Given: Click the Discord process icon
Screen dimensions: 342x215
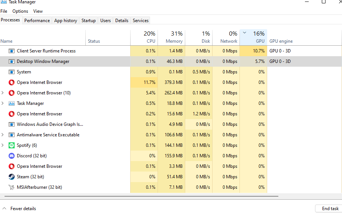Looking at the screenshot, I should coord(11,156).
